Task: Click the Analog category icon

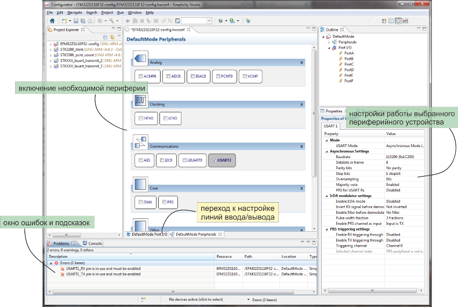Action: pyautogui.click(x=141, y=57)
